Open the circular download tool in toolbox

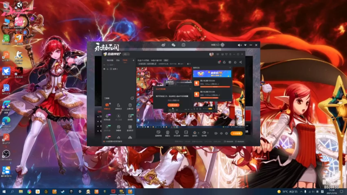[118, 117]
